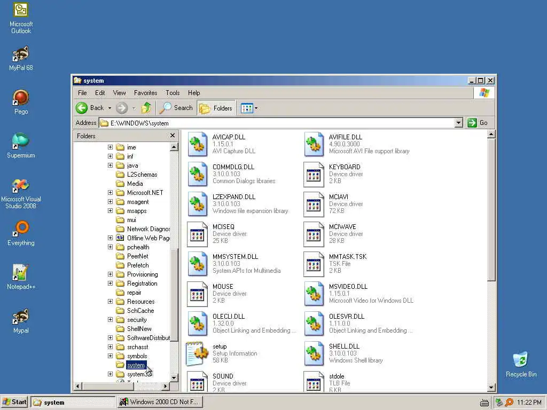The width and height of the screenshot is (547, 410).
Task: Open Pego desktop shortcut
Action: point(21,102)
